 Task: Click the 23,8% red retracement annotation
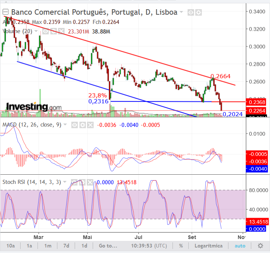click(97, 95)
